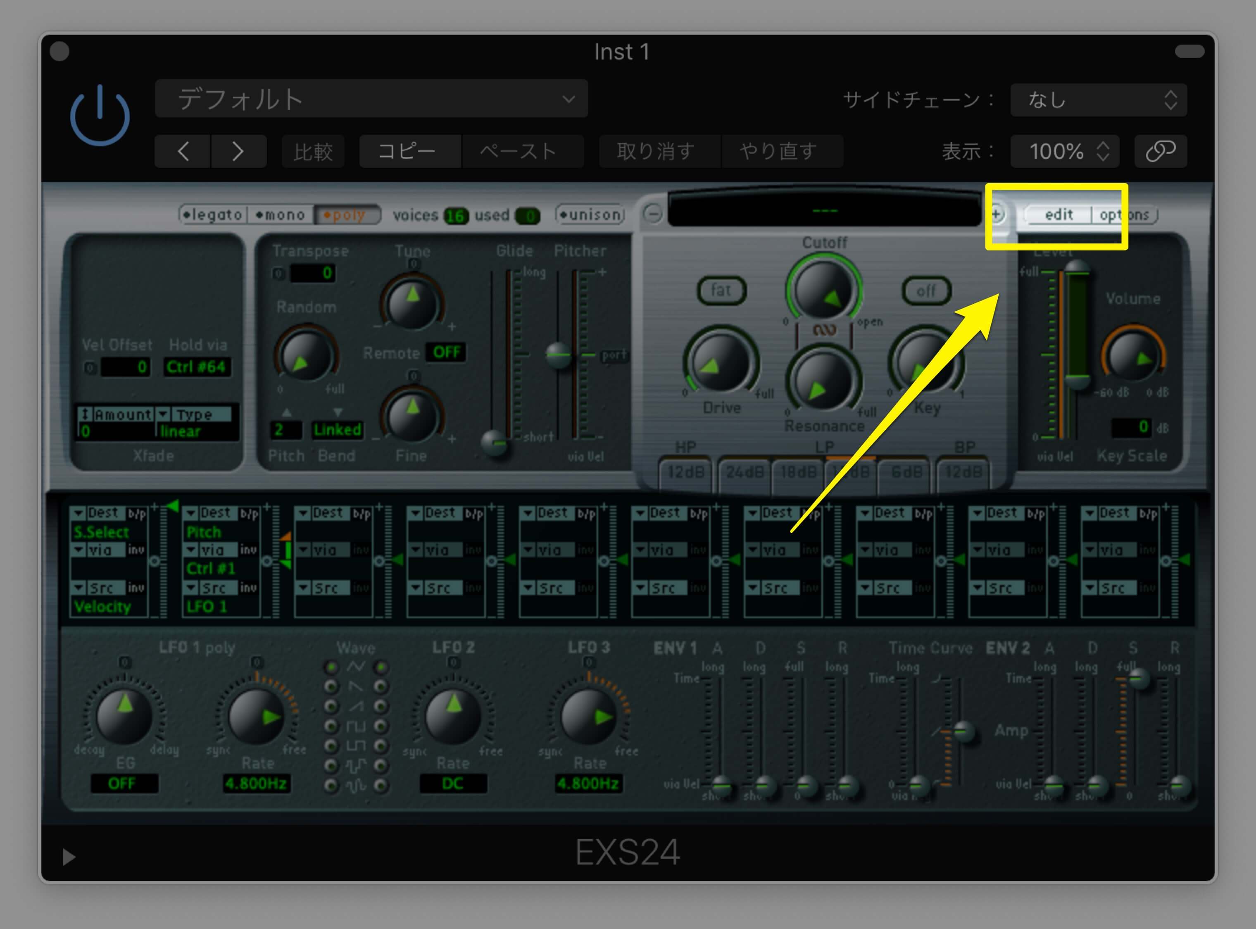Image resolution: width=1256 pixels, height=929 pixels.
Task: Open the サイドチェーン なし dropdown
Action: point(1098,100)
